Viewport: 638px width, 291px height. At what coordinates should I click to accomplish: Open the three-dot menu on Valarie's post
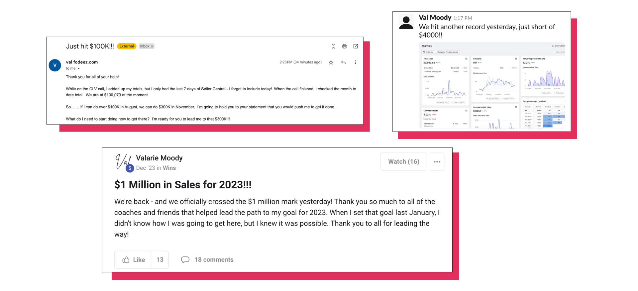(437, 162)
